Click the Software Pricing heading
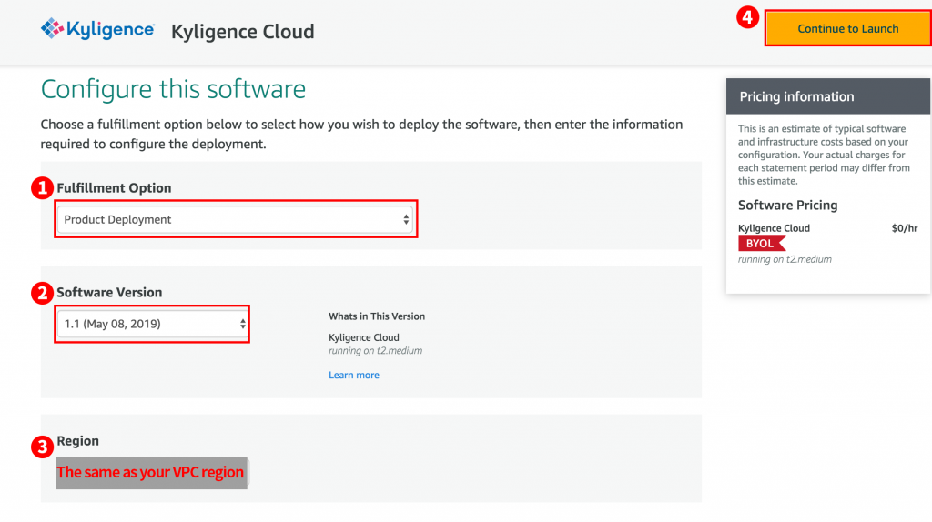Viewport: 932px width, 522px height. tap(787, 206)
